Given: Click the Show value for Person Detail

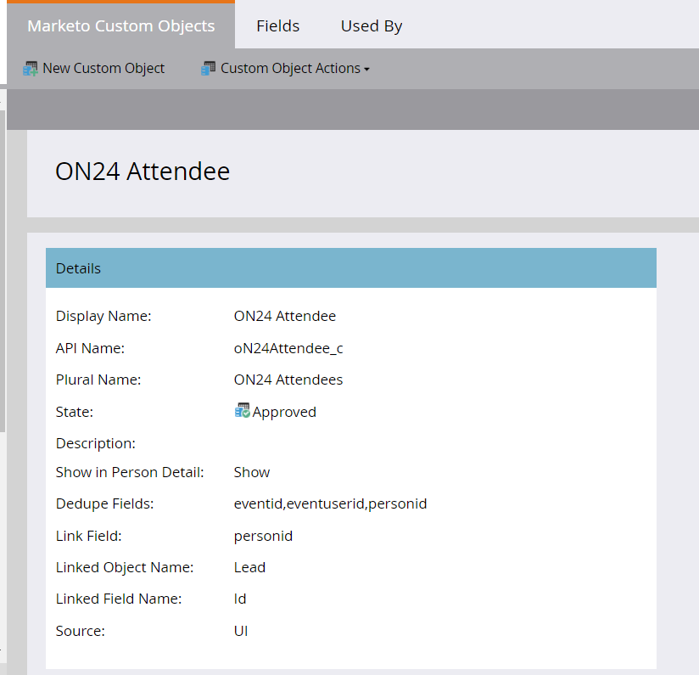Looking at the screenshot, I should (249, 472).
